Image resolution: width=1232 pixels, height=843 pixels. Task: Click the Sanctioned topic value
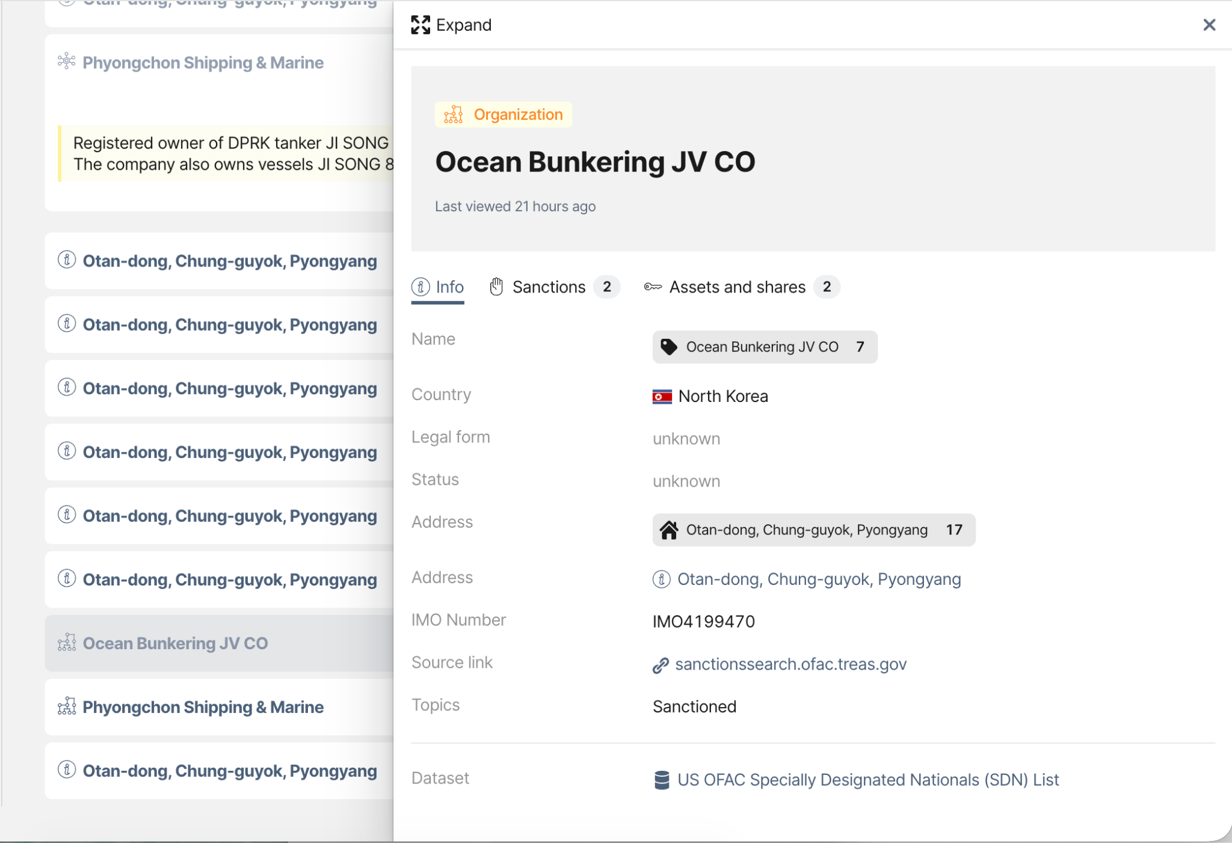point(694,706)
